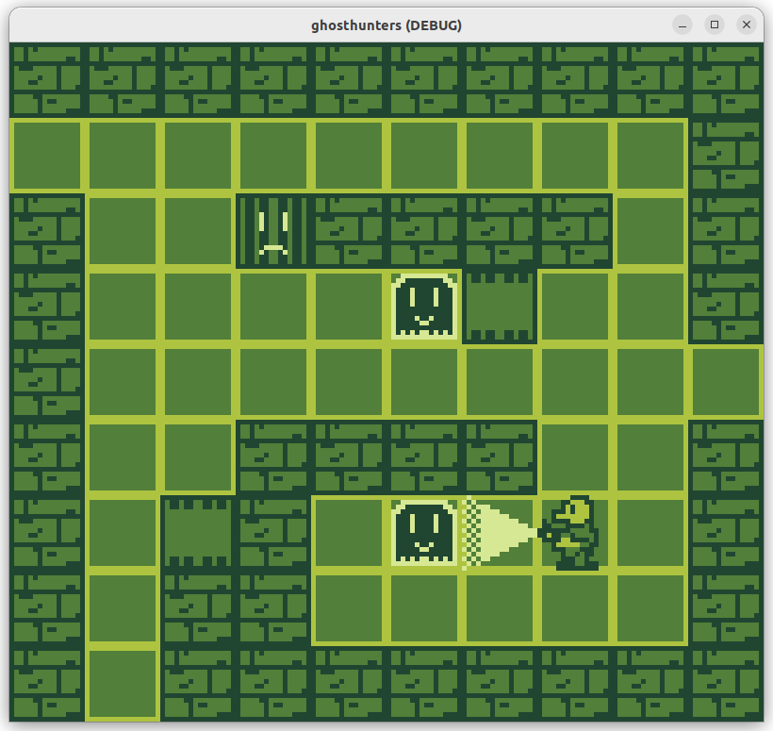Click the sad-face striped block
Viewport: 773px width, 731px height.
click(273, 231)
